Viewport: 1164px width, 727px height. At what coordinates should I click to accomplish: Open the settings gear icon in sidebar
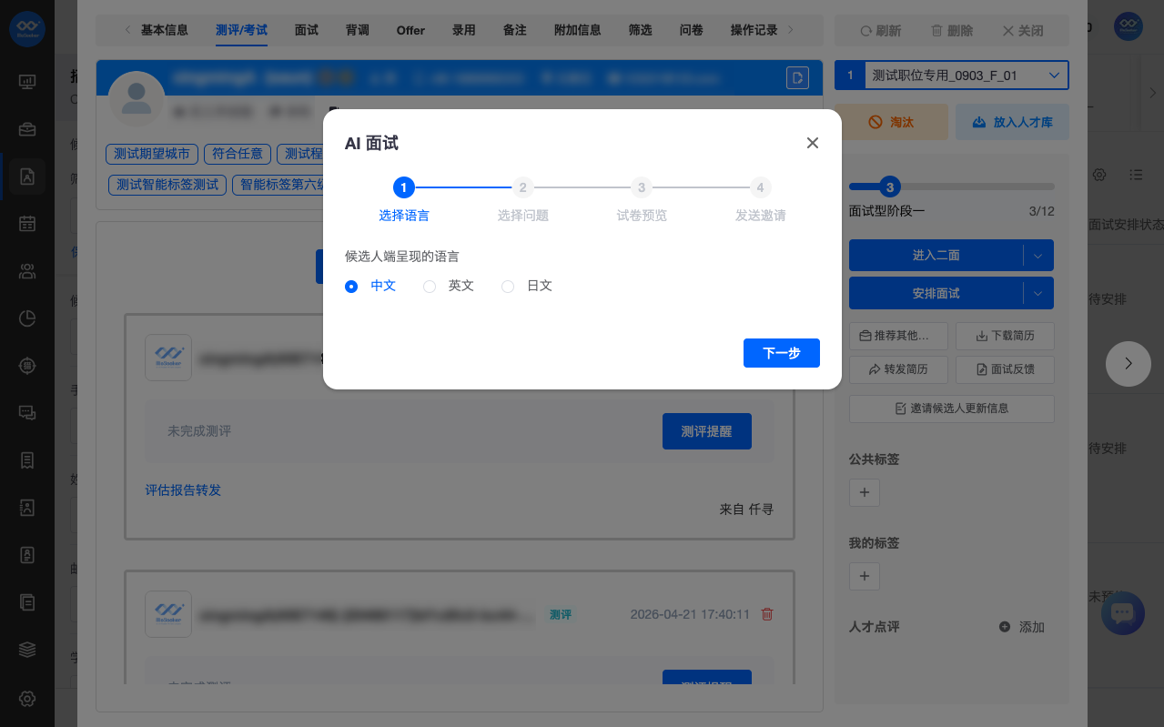click(27, 699)
